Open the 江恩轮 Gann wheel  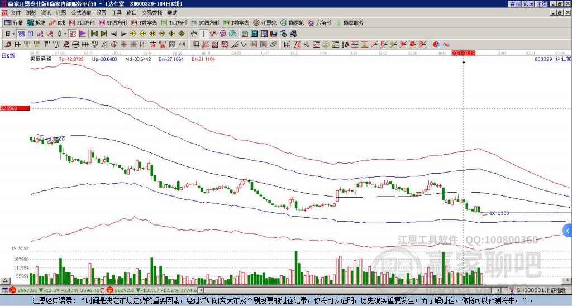pyautogui.click(x=265, y=22)
